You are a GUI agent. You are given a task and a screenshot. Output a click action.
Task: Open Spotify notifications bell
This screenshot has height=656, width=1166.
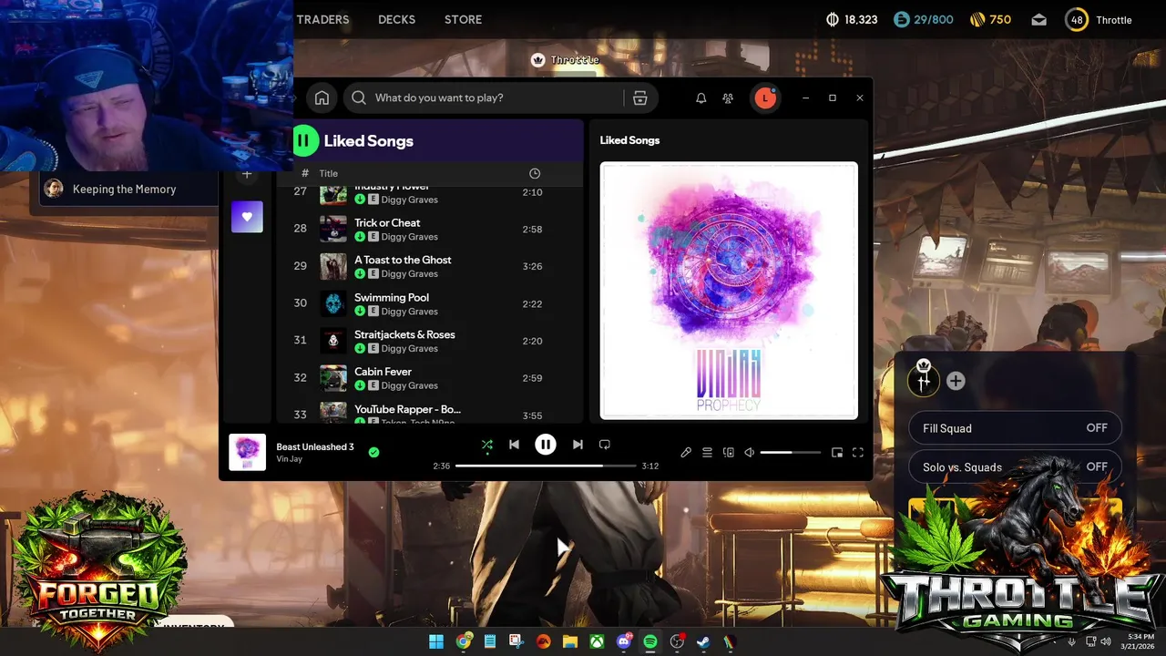701,97
